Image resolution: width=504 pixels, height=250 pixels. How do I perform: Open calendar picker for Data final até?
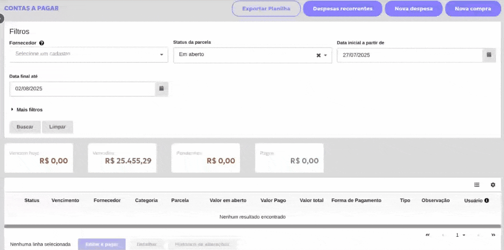(161, 89)
